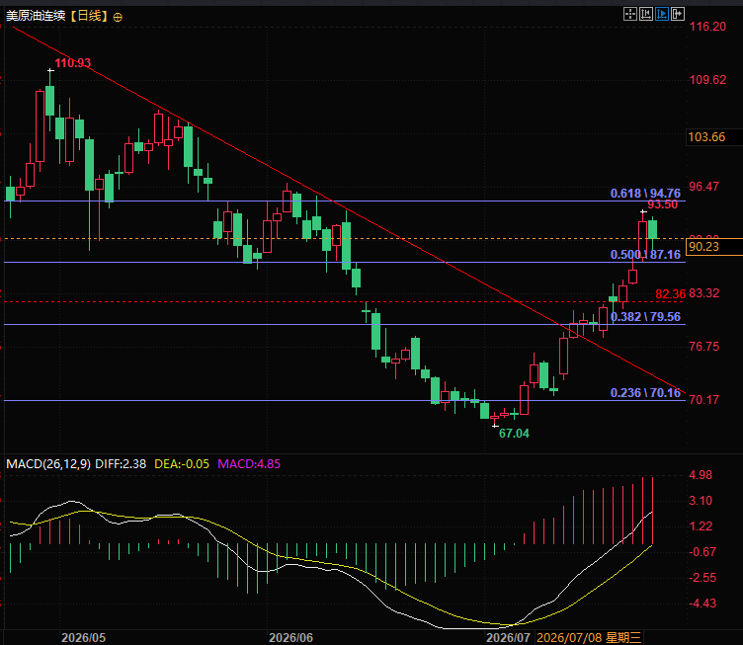Click the 4.98 MACD axis value
The width and height of the screenshot is (743, 645).
coord(701,475)
